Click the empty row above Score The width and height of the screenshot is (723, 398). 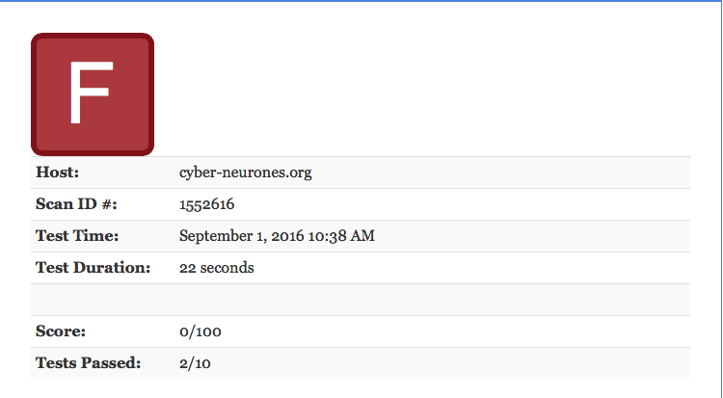(361, 300)
